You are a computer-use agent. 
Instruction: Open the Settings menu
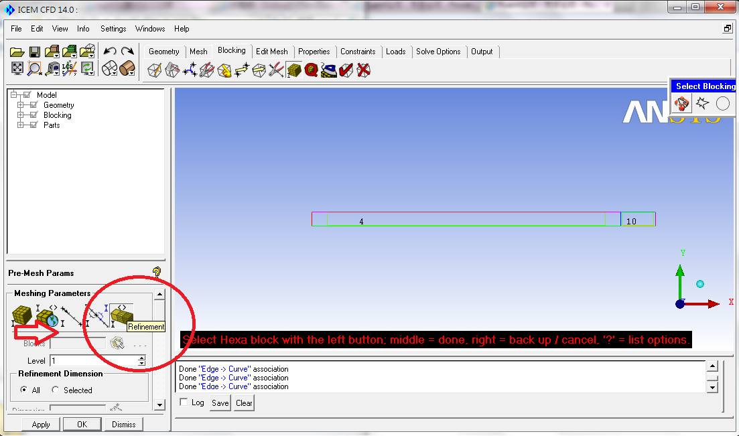[113, 29]
